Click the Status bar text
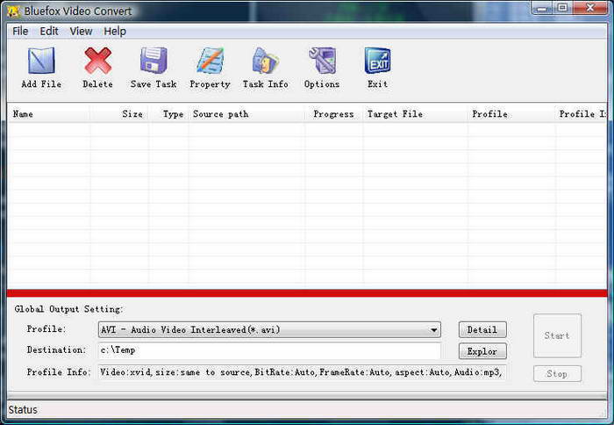This screenshot has height=425, width=614. click(x=23, y=410)
